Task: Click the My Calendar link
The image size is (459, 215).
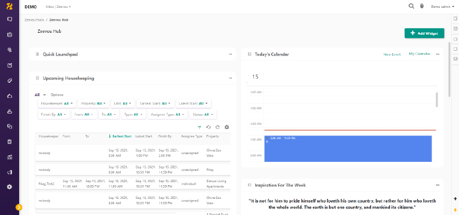Action: click(x=420, y=54)
